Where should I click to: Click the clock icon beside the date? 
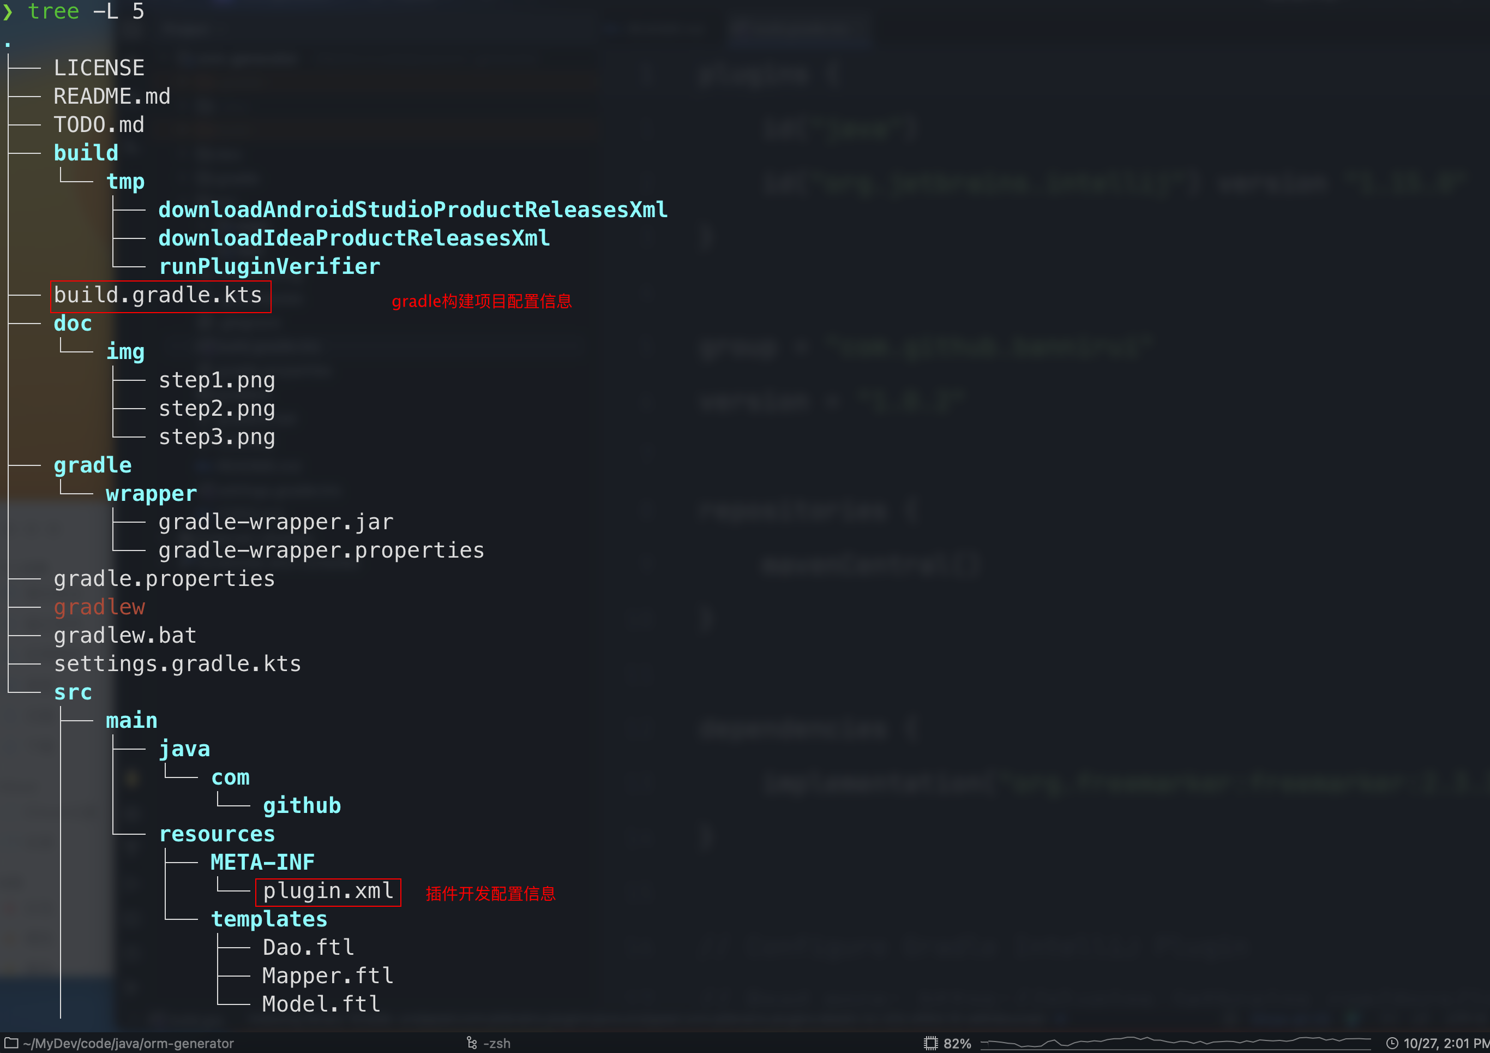pyautogui.click(x=1392, y=1043)
